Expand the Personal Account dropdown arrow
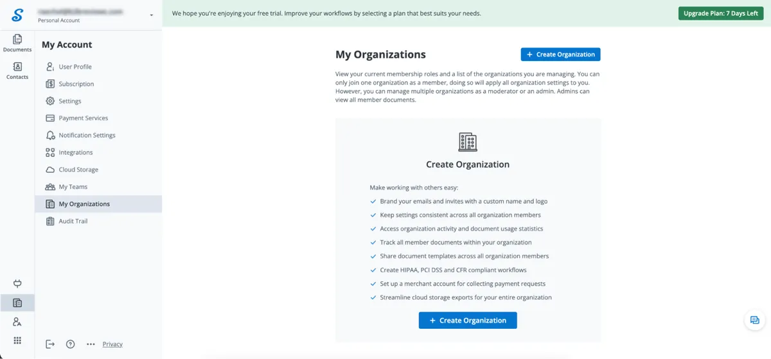Viewport: 771px width, 359px height. point(152,15)
